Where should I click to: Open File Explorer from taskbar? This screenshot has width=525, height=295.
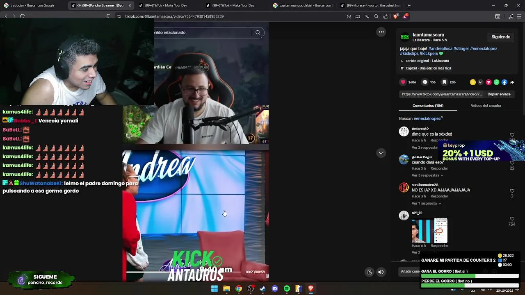[x=226, y=289]
